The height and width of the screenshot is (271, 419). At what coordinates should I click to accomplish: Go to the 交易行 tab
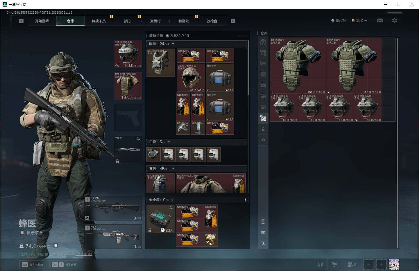(155, 21)
